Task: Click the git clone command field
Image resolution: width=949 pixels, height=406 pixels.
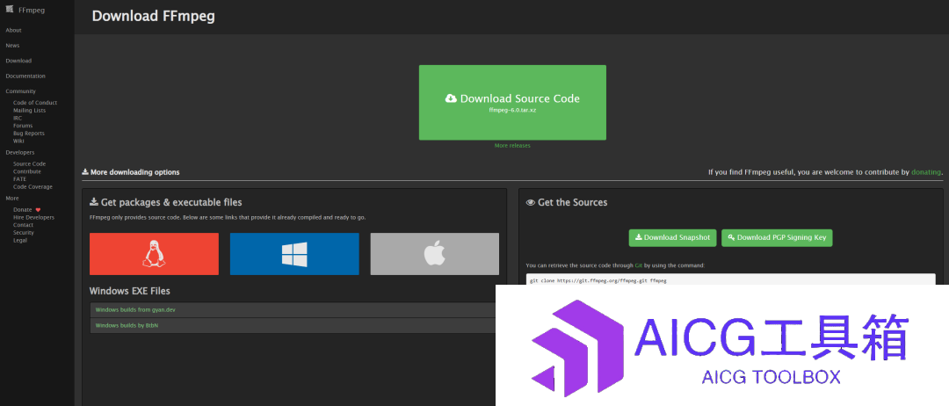Action: 730,279
